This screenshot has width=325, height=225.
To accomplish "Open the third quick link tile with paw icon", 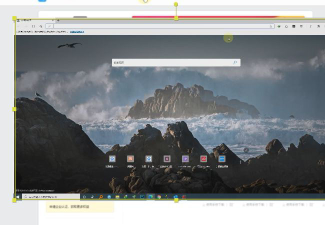I will tap(148, 159).
